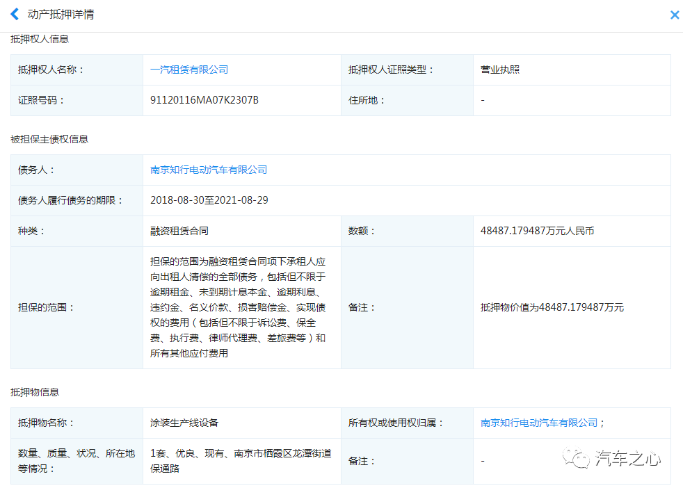Click the 备注 label in the 抵押物信息 table
The image size is (683, 488).
coord(362,461)
